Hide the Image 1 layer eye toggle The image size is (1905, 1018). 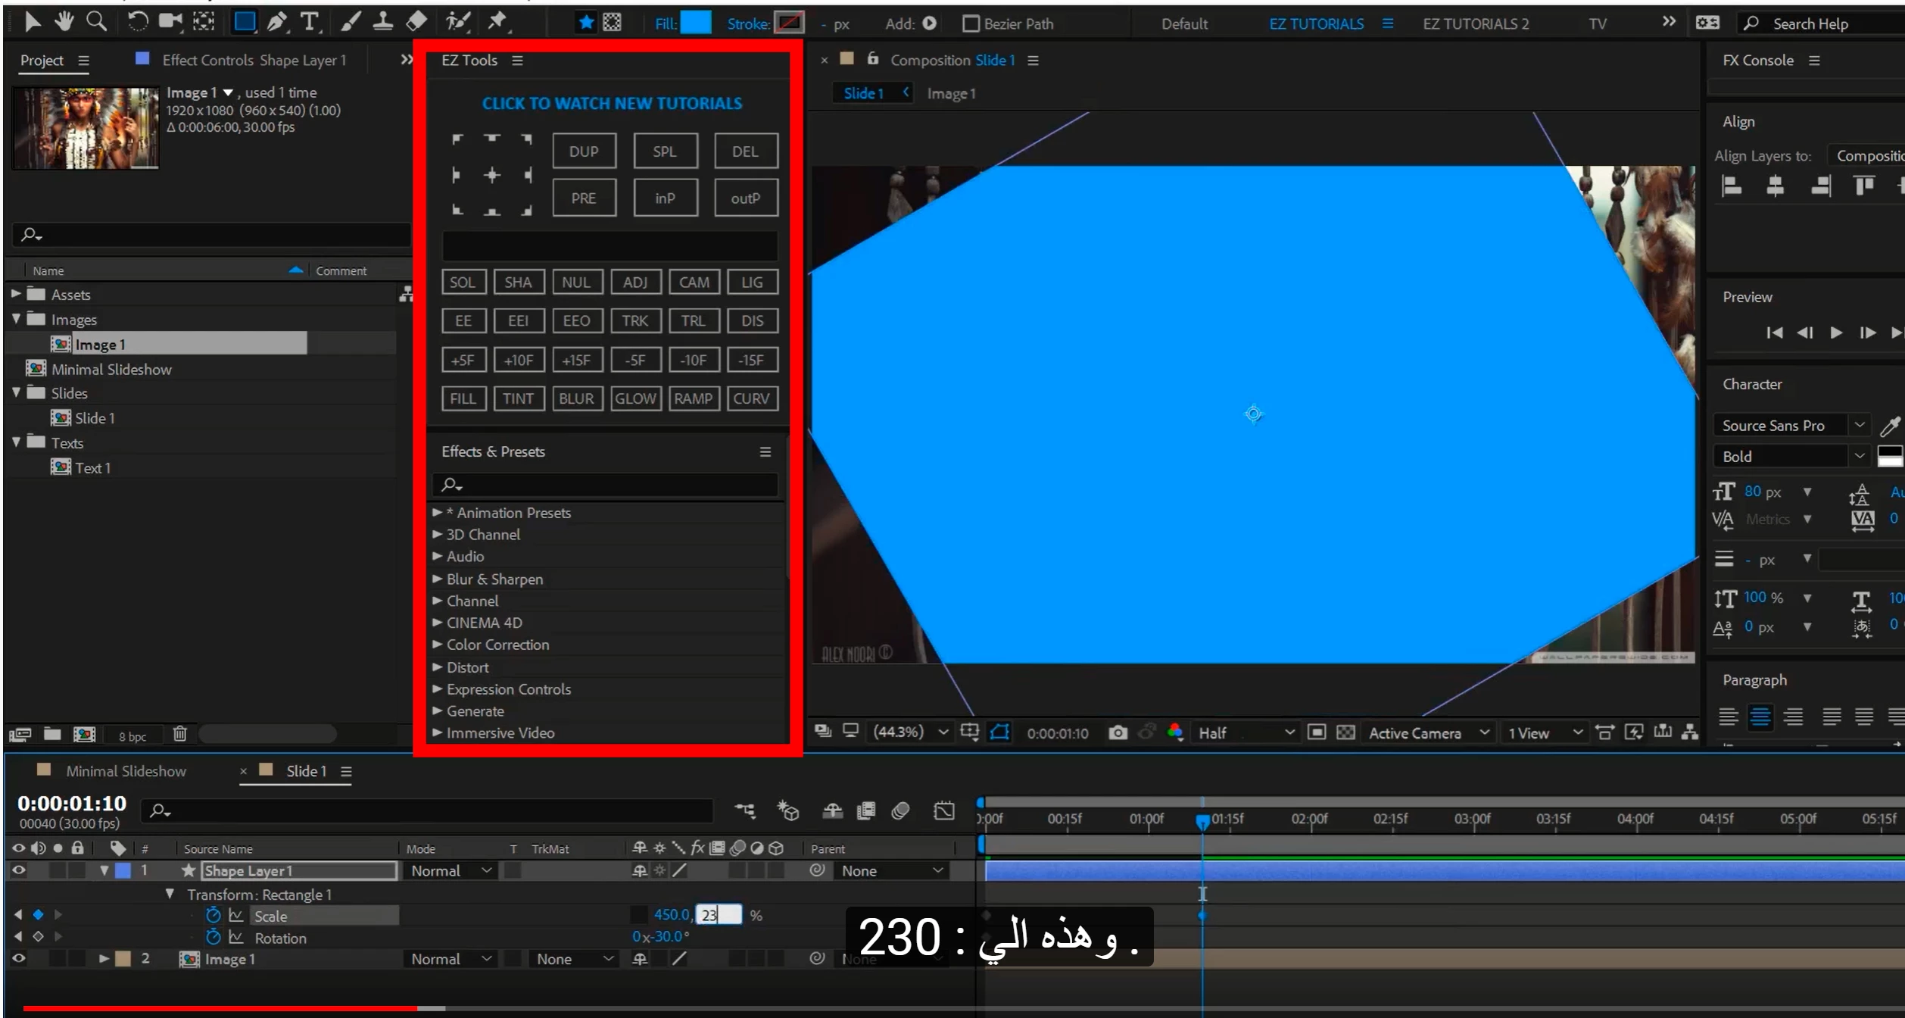(x=19, y=958)
